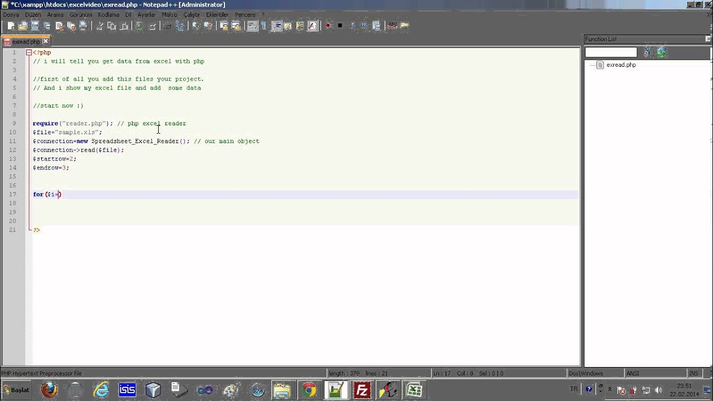
Task: Stop macro recording with square icon
Action: coord(340,26)
